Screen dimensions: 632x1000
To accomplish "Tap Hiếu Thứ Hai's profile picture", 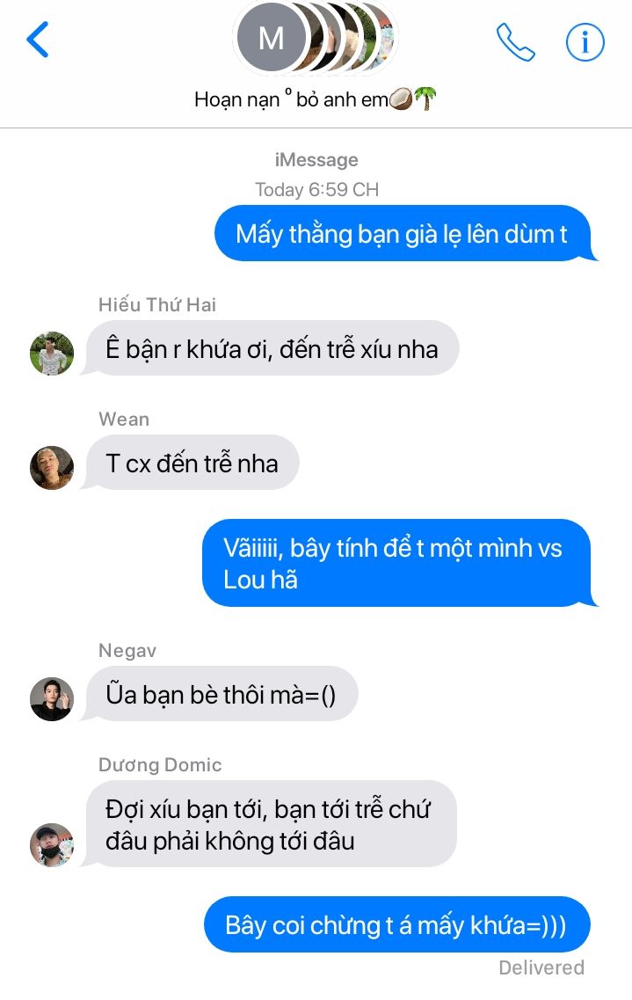I will tap(52, 354).
